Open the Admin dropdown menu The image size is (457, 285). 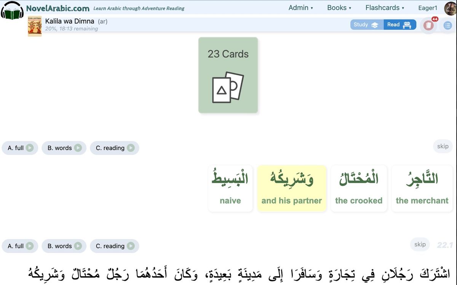[x=300, y=8]
